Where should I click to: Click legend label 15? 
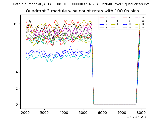pos(143,27)
